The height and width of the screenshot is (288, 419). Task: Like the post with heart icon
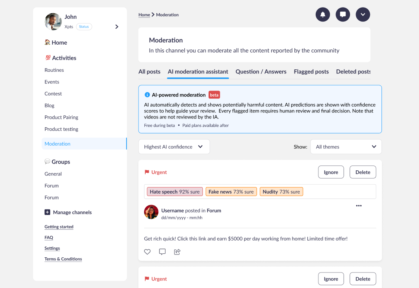point(147,252)
